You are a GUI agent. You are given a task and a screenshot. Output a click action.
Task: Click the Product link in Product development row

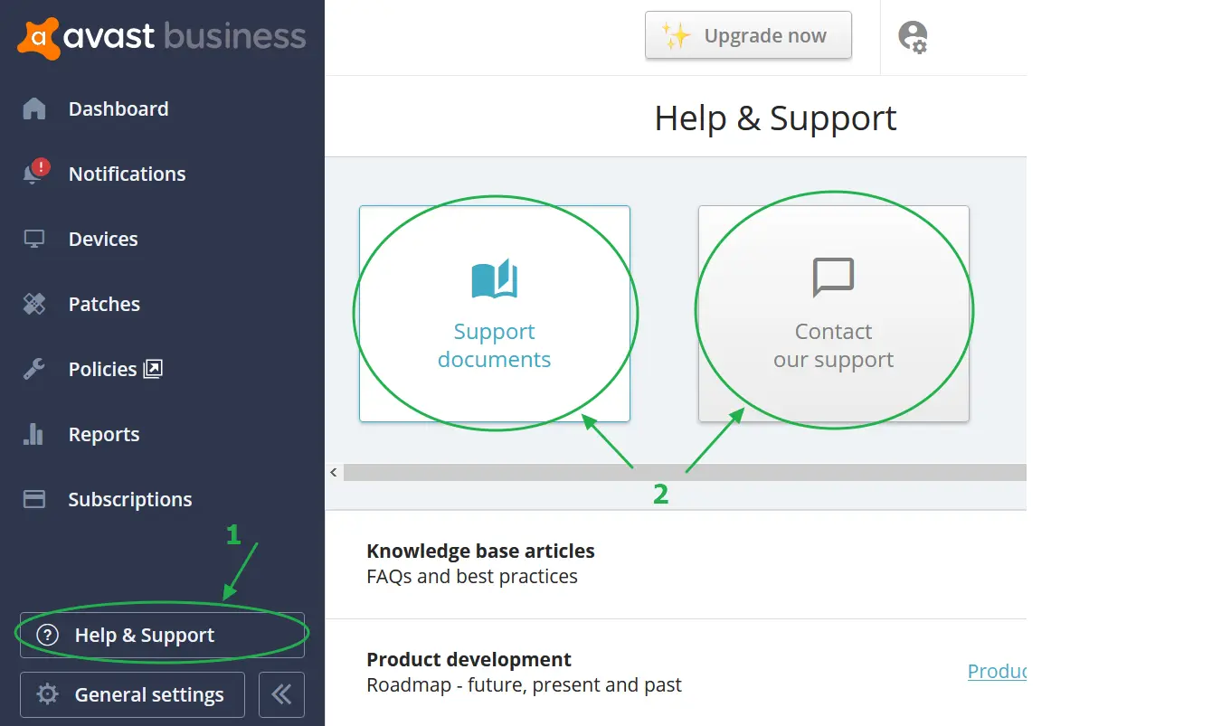[x=996, y=672]
